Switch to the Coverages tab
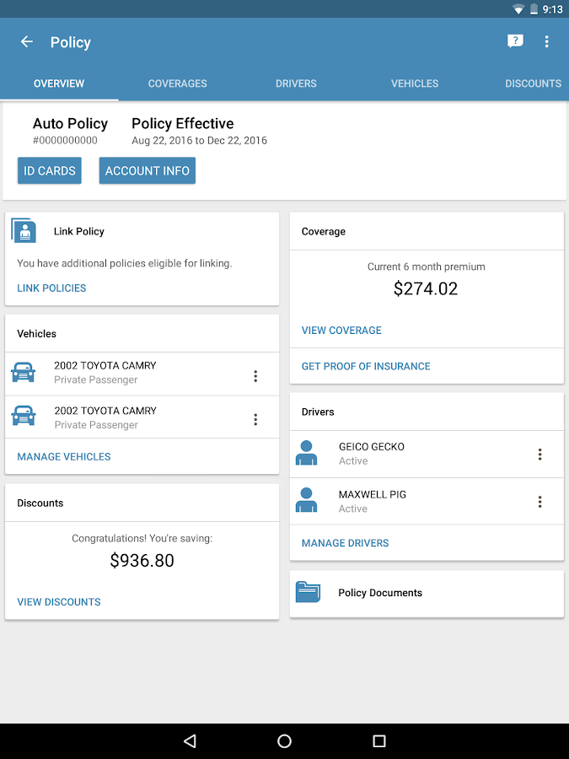Viewport: 569px width, 759px height. click(x=177, y=83)
